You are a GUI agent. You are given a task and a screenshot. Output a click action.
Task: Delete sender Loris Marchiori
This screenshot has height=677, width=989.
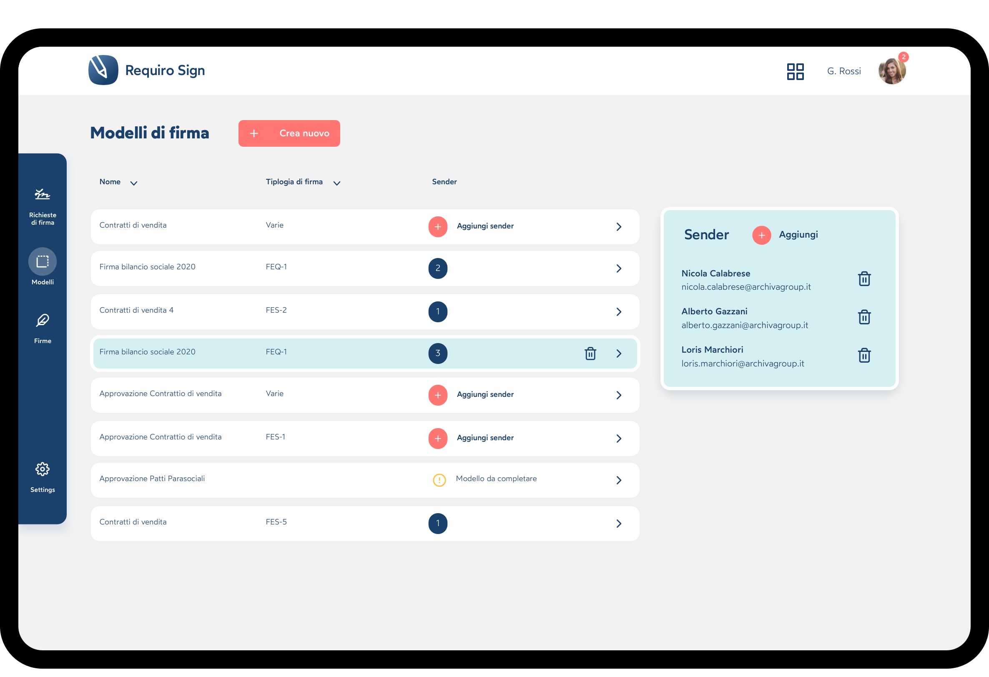864,356
